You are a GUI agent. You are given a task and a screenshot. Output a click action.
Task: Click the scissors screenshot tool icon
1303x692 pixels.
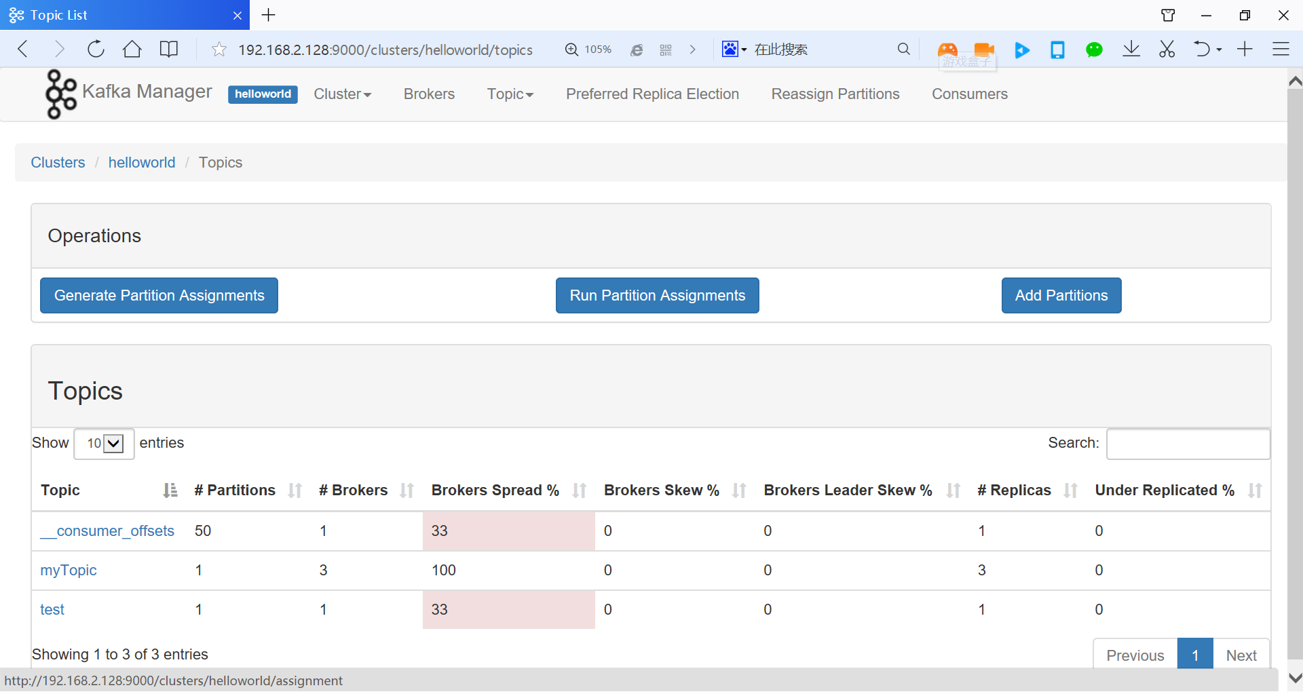pyautogui.click(x=1167, y=49)
